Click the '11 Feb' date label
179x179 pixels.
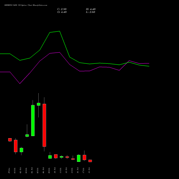coord(61,170)
